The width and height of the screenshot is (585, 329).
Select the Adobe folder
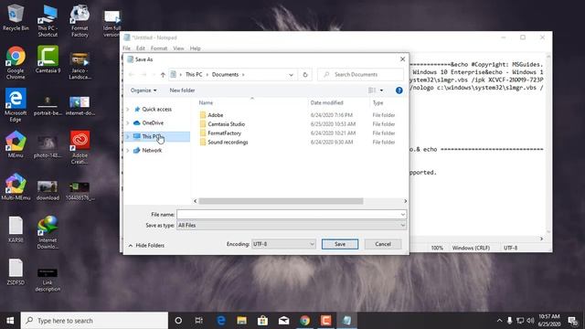coord(216,115)
